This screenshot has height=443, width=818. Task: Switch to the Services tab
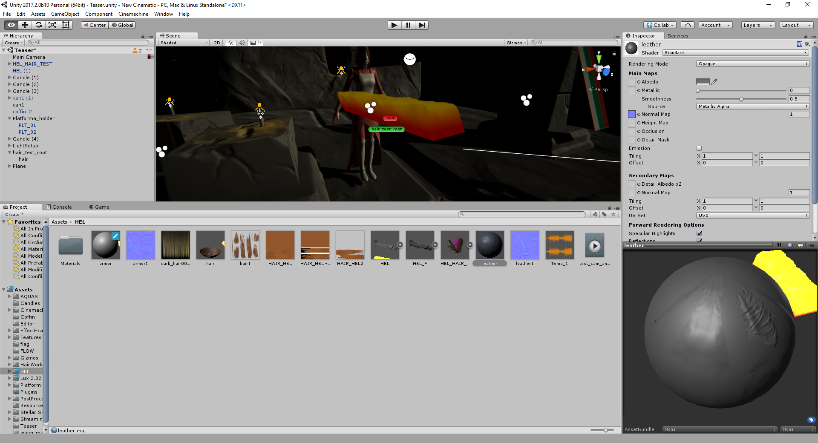click(x=678, y=36)
